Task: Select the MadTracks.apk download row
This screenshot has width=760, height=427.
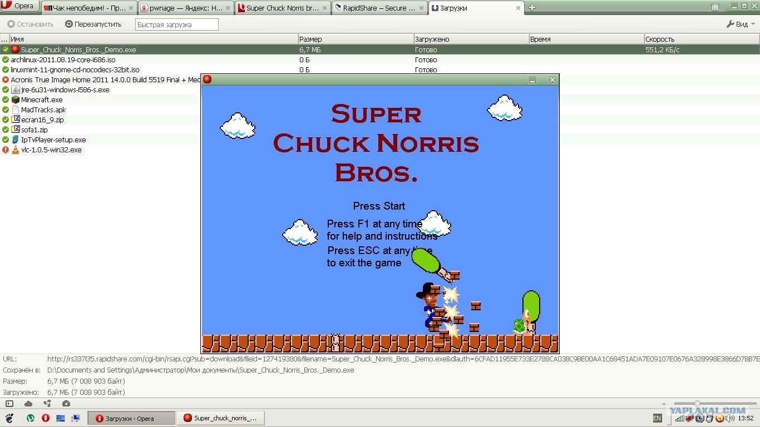Action: pos(100,110)
